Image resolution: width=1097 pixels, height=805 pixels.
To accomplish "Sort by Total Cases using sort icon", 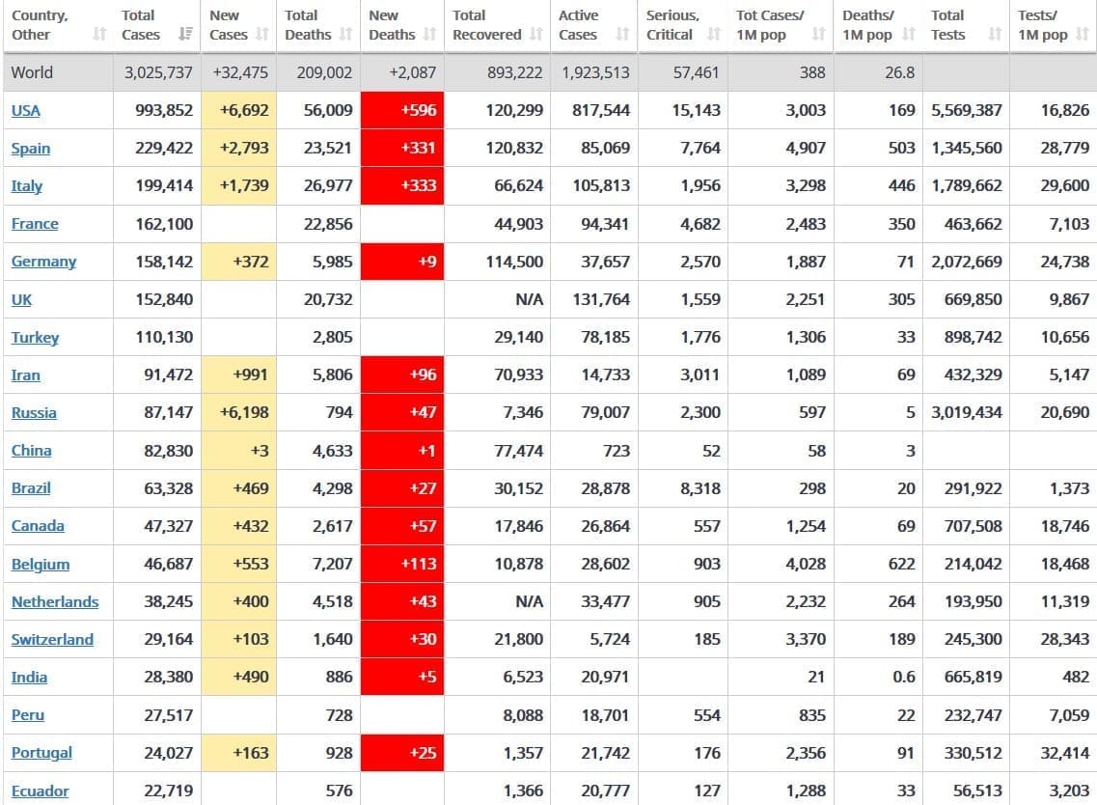I will point(185,35).
